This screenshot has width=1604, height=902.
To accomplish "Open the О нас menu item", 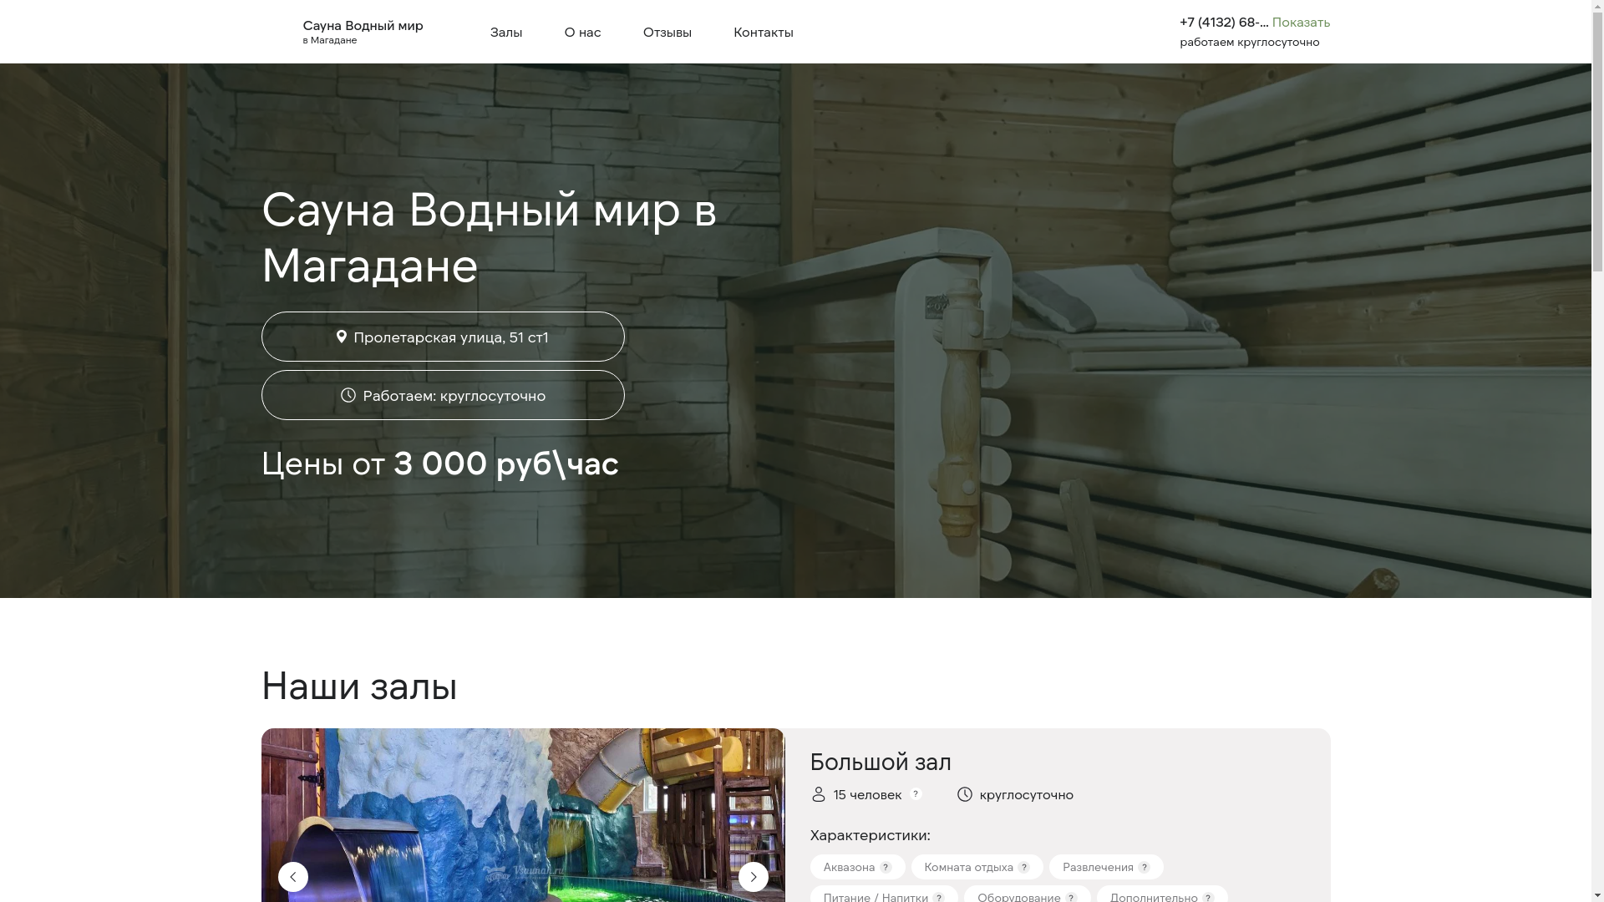I will click(582, 32).
